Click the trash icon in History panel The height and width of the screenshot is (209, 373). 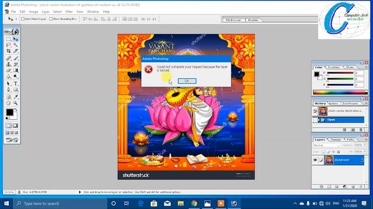(361, 129)
